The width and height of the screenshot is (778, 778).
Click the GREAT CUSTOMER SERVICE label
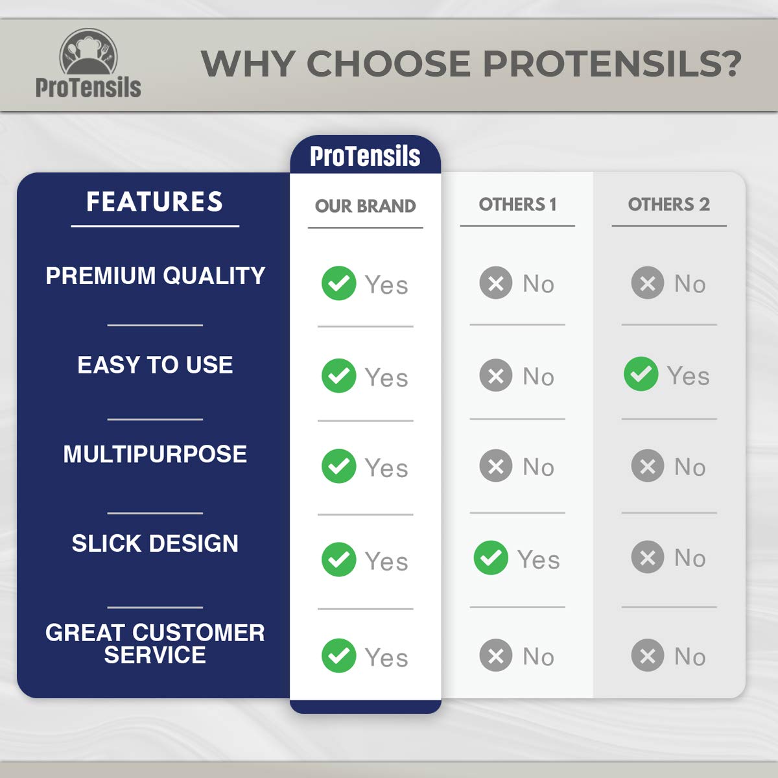tap(155, 644)
